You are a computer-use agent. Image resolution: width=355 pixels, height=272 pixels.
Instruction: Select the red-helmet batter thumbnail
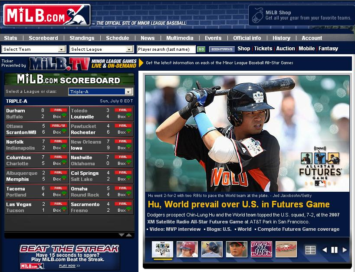pyautogui.click(x=187, y=249)
